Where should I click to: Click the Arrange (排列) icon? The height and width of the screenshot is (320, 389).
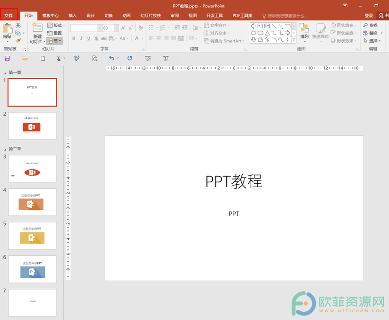click(304, 28)
